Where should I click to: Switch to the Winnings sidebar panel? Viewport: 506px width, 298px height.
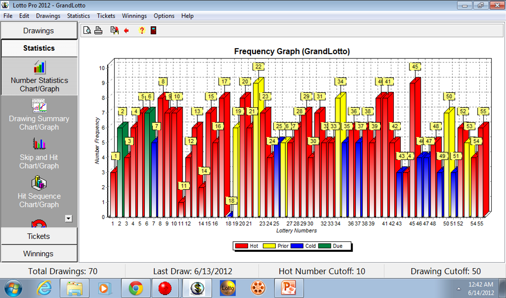(39, 254)
